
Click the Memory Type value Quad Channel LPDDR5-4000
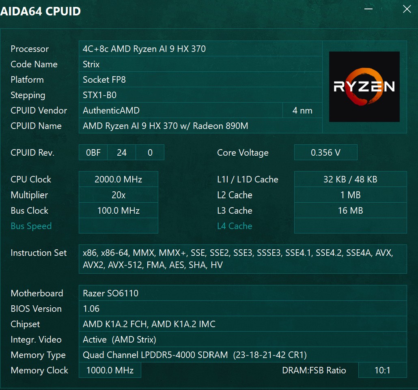coord(243,355)
